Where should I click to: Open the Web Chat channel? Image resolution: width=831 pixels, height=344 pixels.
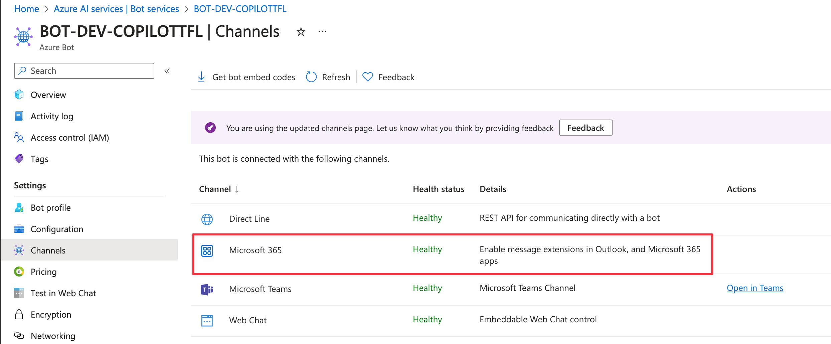pyautogui.click(x=248, y=320)
